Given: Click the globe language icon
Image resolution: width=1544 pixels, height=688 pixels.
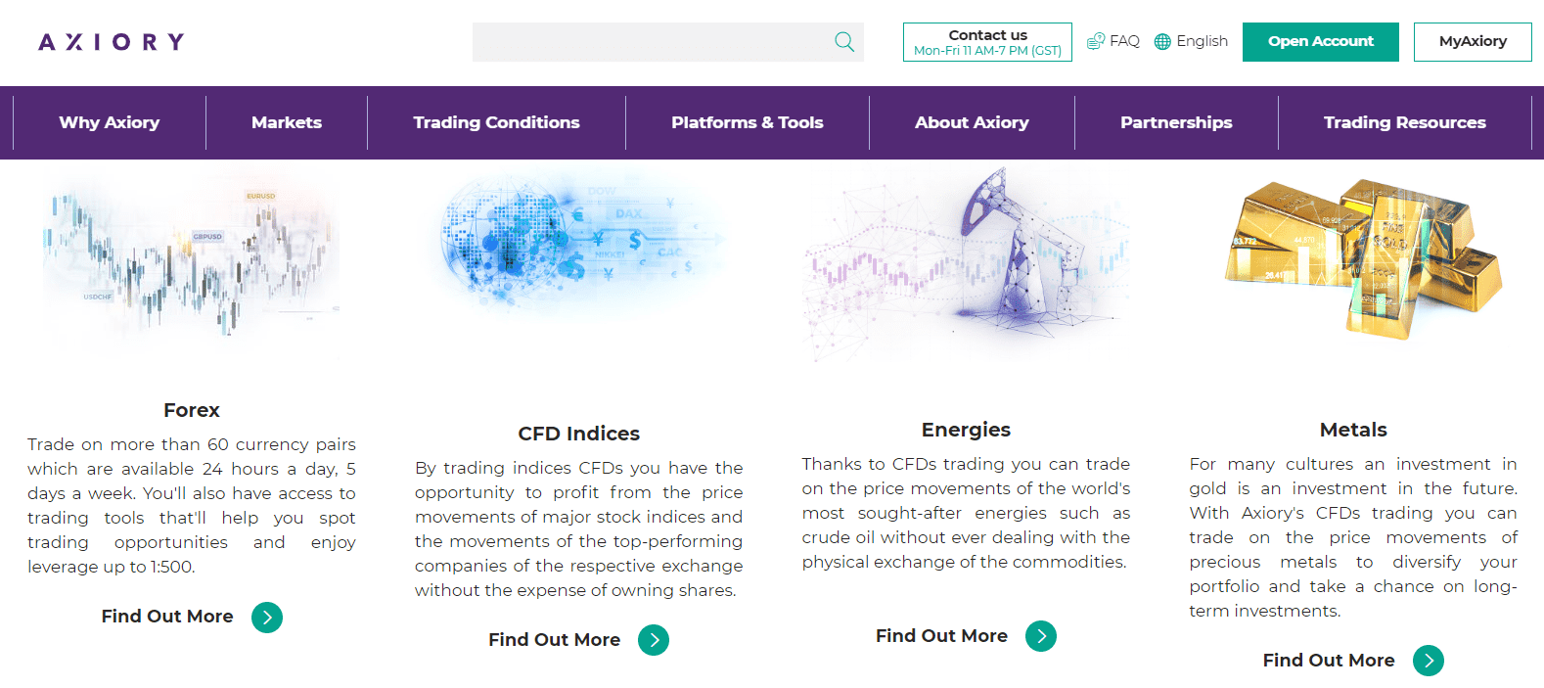Looking at the screenshot, I should [x=1161, y=41].
